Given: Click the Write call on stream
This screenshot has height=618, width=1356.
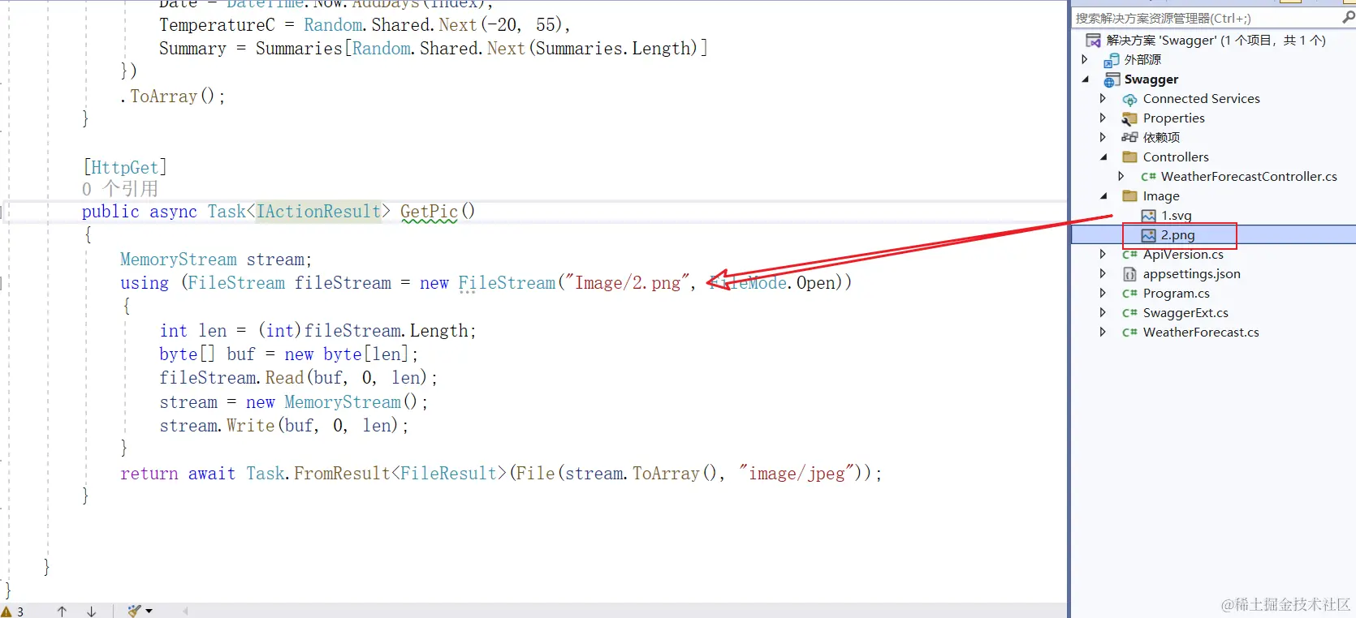Looking at the screenshot, I should click(x=251, y=426).
